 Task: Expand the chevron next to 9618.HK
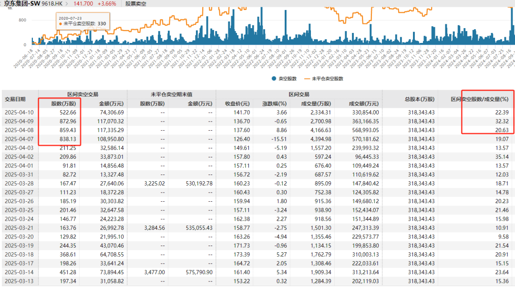pyautogui.click(x=67, y=4)
